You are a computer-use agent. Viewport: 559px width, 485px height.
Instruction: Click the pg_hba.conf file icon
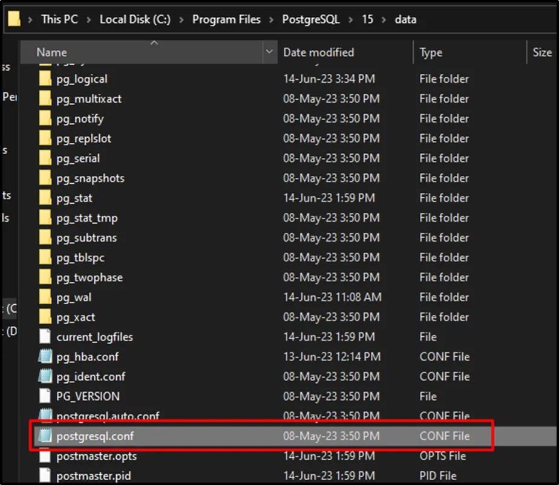[45, 357]
